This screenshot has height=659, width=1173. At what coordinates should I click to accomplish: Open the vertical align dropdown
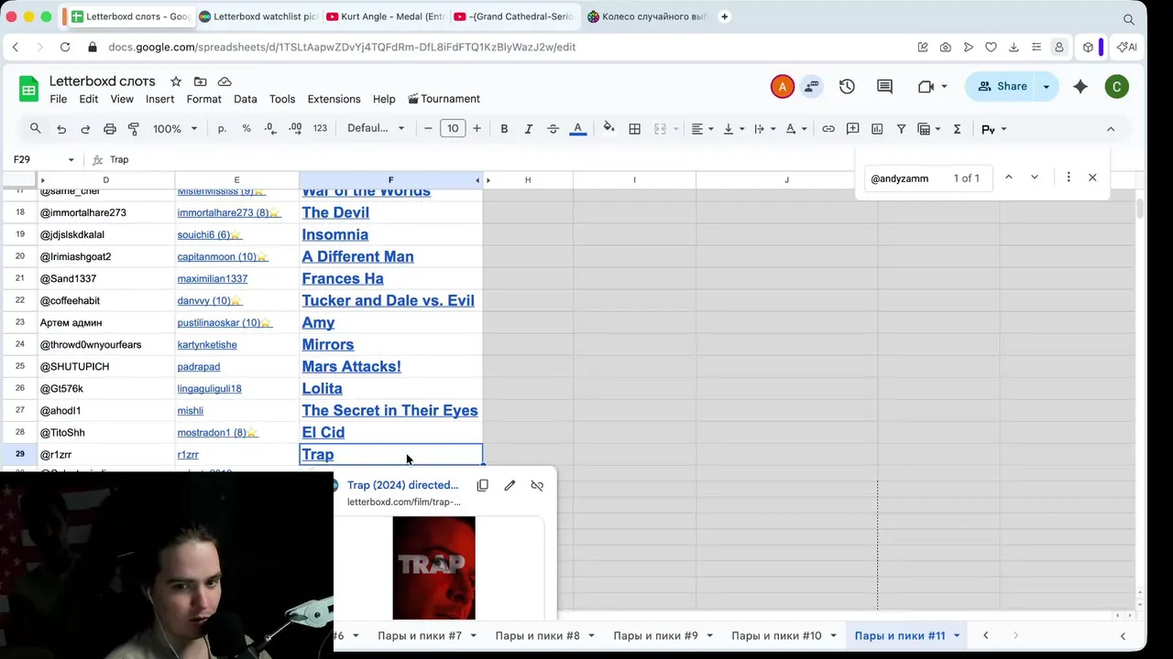pos(734,129)
